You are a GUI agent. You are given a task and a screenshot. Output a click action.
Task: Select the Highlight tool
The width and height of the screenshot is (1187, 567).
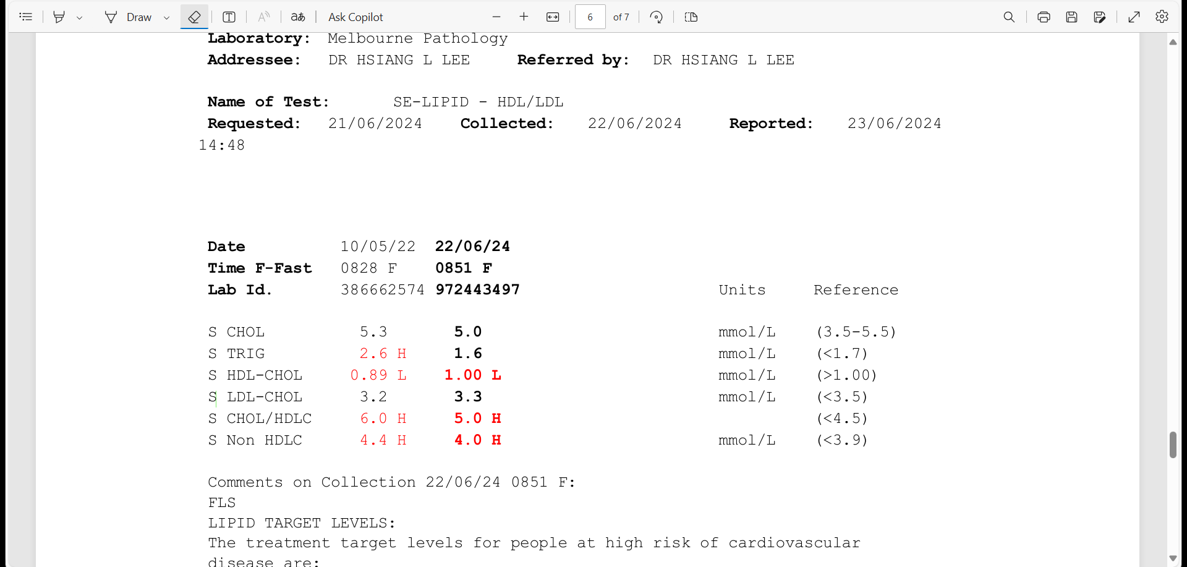(x=59, y=17)
